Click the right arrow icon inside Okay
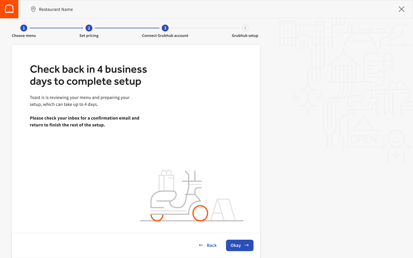 coord(247,245)
